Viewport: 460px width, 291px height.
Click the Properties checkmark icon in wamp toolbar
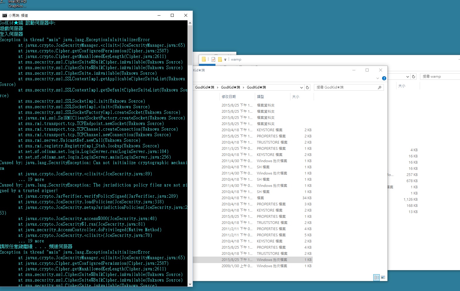[213, 59]
